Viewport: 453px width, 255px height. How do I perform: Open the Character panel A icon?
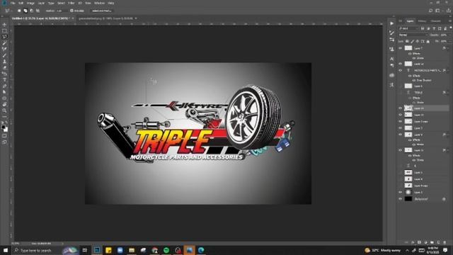click(x=391, y=59)
